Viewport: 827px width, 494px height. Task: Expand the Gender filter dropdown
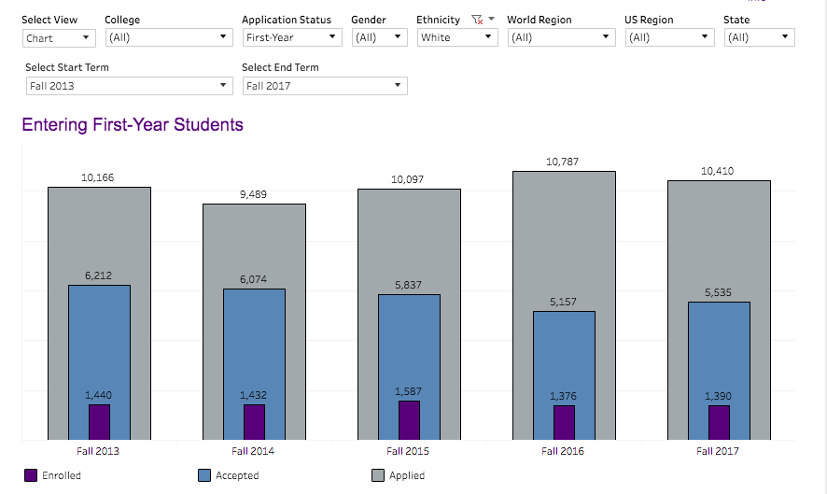(x=379, y=37)
